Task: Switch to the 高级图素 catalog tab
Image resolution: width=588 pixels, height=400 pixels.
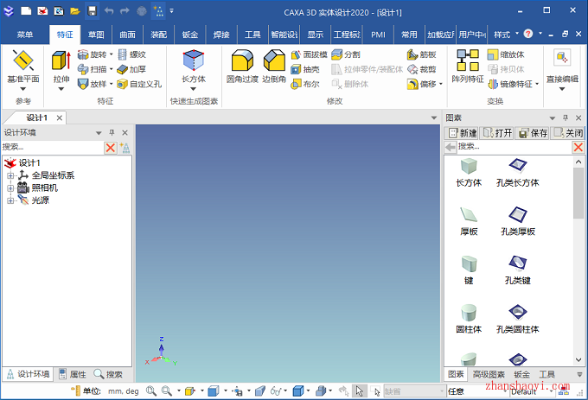Action: tap(489, 374)
